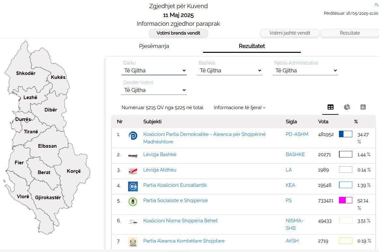Screen dimensions: 379x252
Task: Open Lëvizja Atdheu link
Action: coord(160,170)
